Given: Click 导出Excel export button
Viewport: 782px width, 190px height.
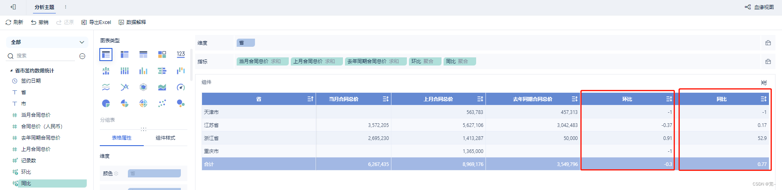Looking at the screenshot, I should click(x=96, y=22).
